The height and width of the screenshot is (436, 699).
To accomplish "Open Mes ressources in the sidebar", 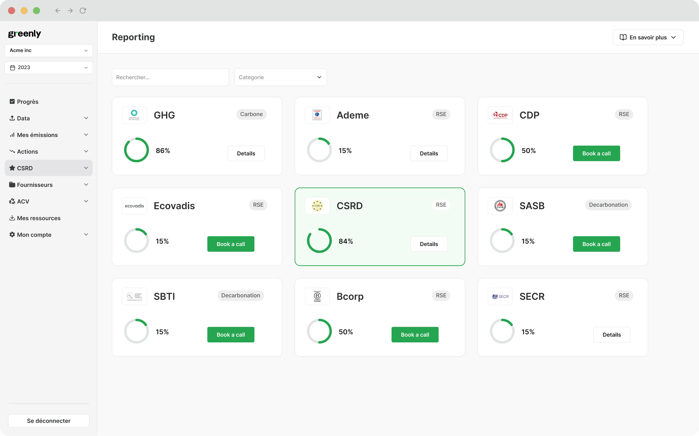I will tap(39, 218).
